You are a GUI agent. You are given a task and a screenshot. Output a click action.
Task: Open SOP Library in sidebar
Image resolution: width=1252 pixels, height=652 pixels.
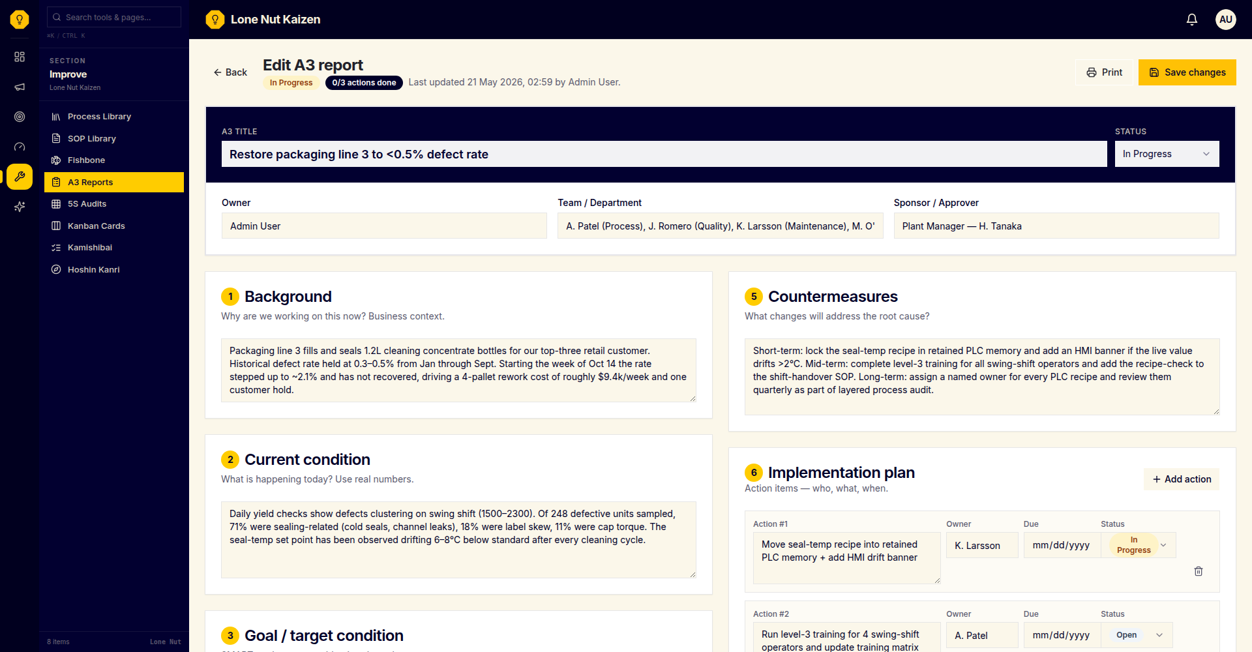(114, 139)
